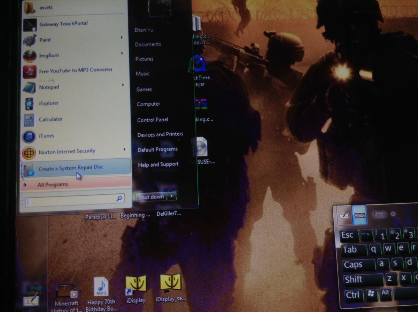
Task: Launch iTunes from the Start menu
Action: tap(74, 136)
